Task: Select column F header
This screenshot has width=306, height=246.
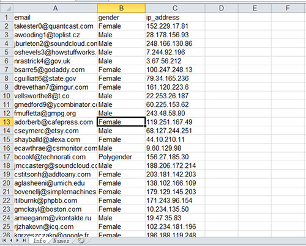Action: (288, 8)
